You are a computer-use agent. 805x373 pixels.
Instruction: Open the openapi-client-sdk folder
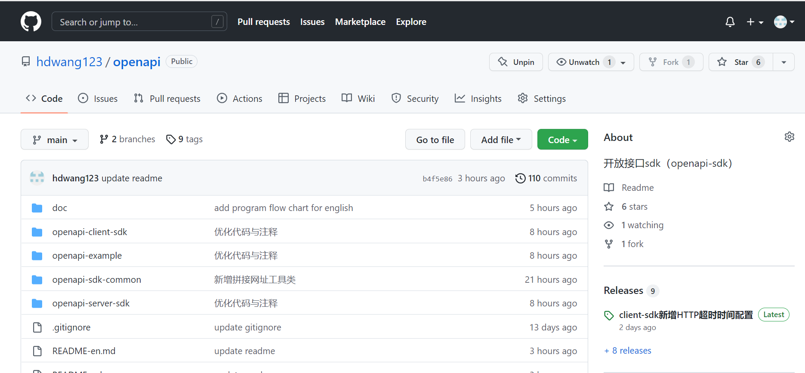pos(89,232)
